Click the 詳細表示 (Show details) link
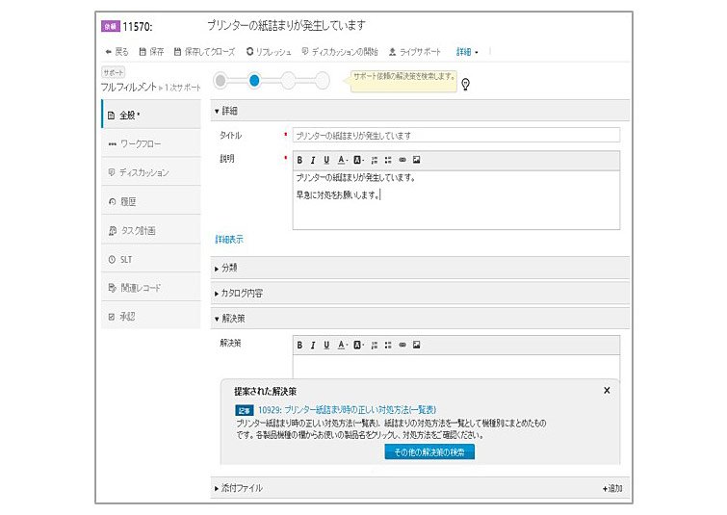Screen dimensions: 727x515 coord(229,239)
